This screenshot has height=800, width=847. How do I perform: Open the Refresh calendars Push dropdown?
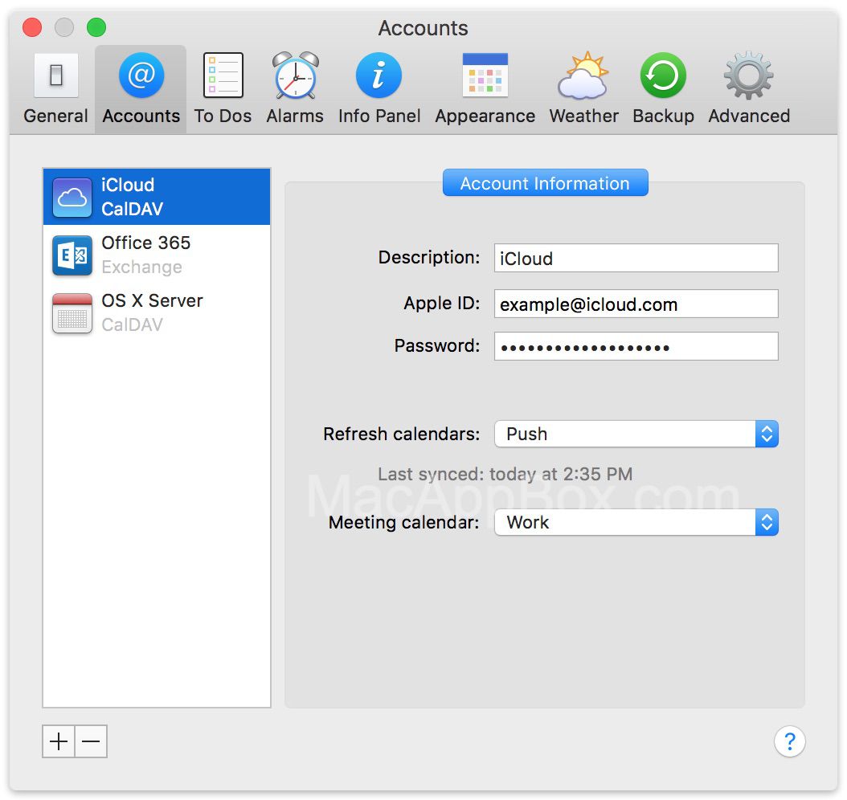pyautogui.click(x=636, y=434)
